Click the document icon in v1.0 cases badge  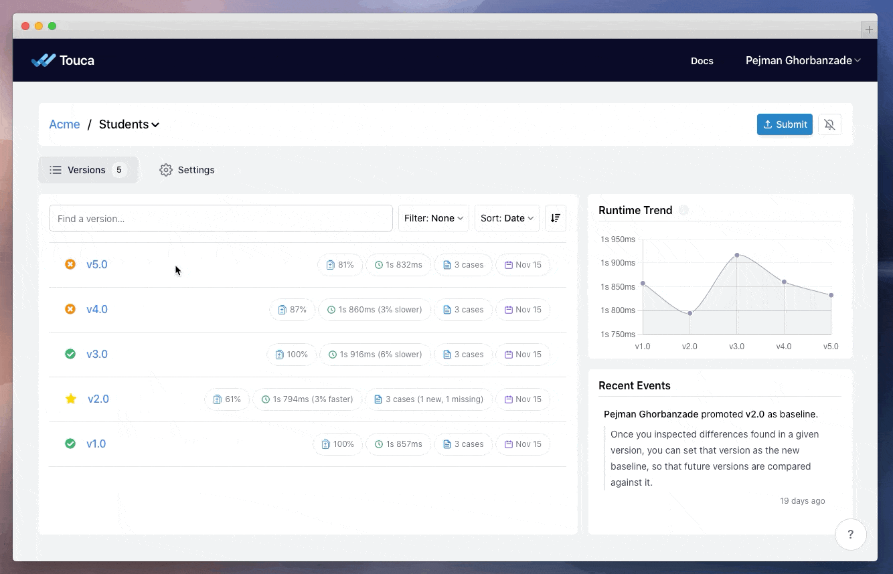point(447,444)
